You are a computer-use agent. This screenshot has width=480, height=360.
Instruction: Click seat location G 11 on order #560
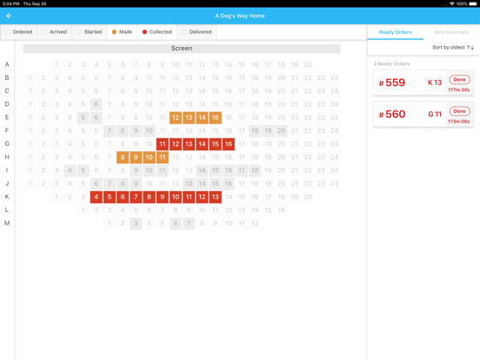click(435, 114)
